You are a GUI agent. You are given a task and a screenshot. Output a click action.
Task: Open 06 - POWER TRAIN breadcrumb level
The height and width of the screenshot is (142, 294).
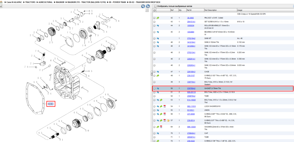(x=118, y=2)
